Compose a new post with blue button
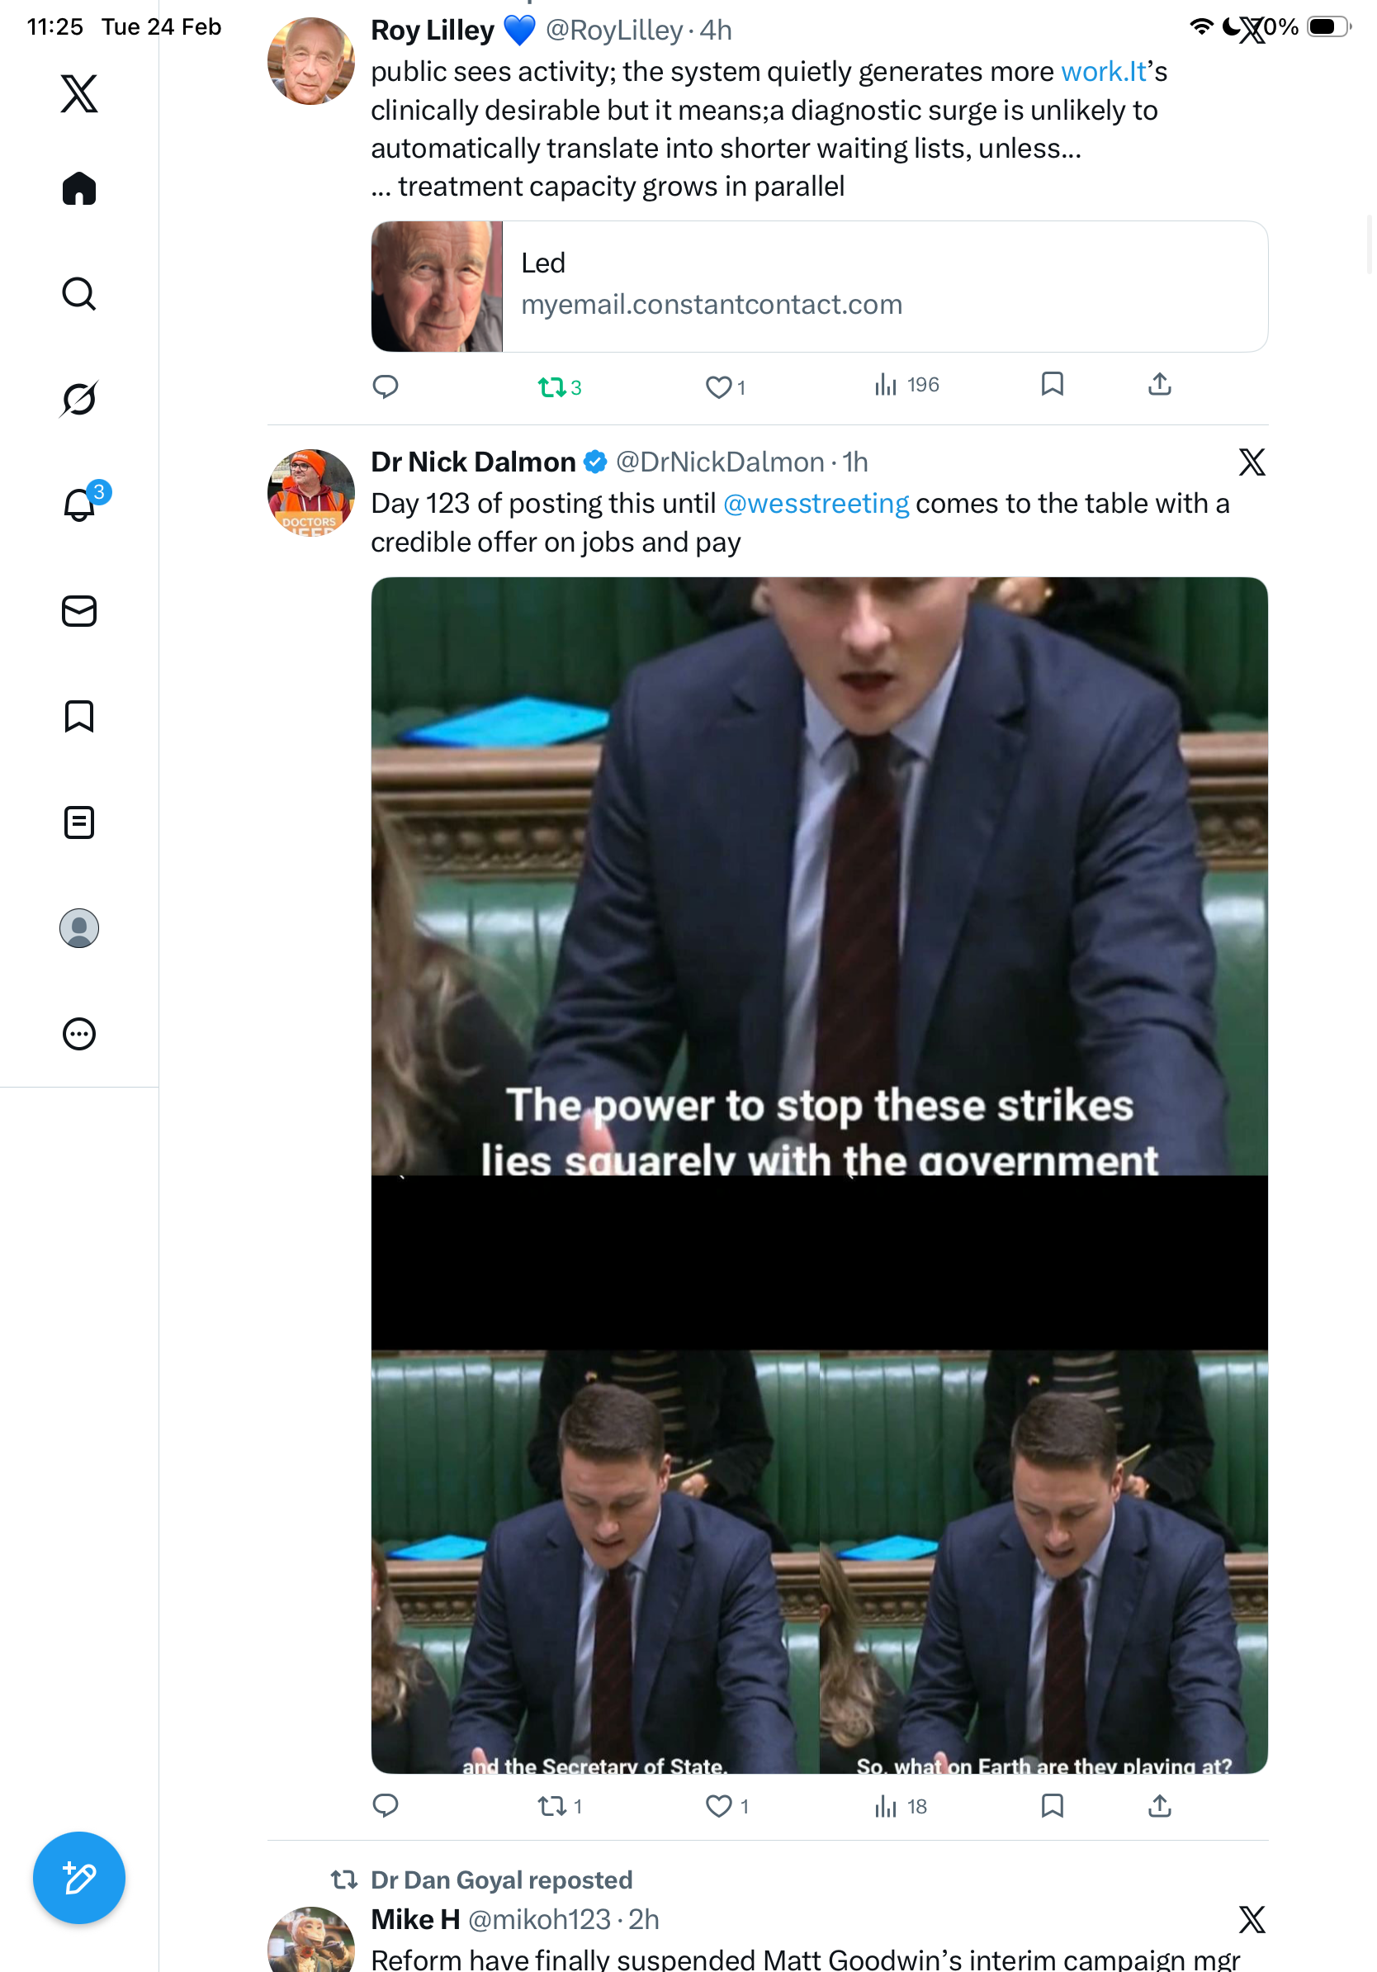 [x=79, y=1877]
